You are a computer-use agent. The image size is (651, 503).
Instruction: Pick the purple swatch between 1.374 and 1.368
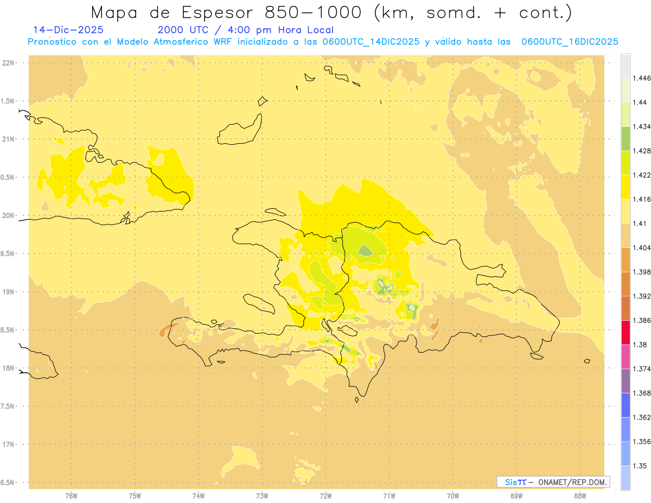click(x=626, y=381)
